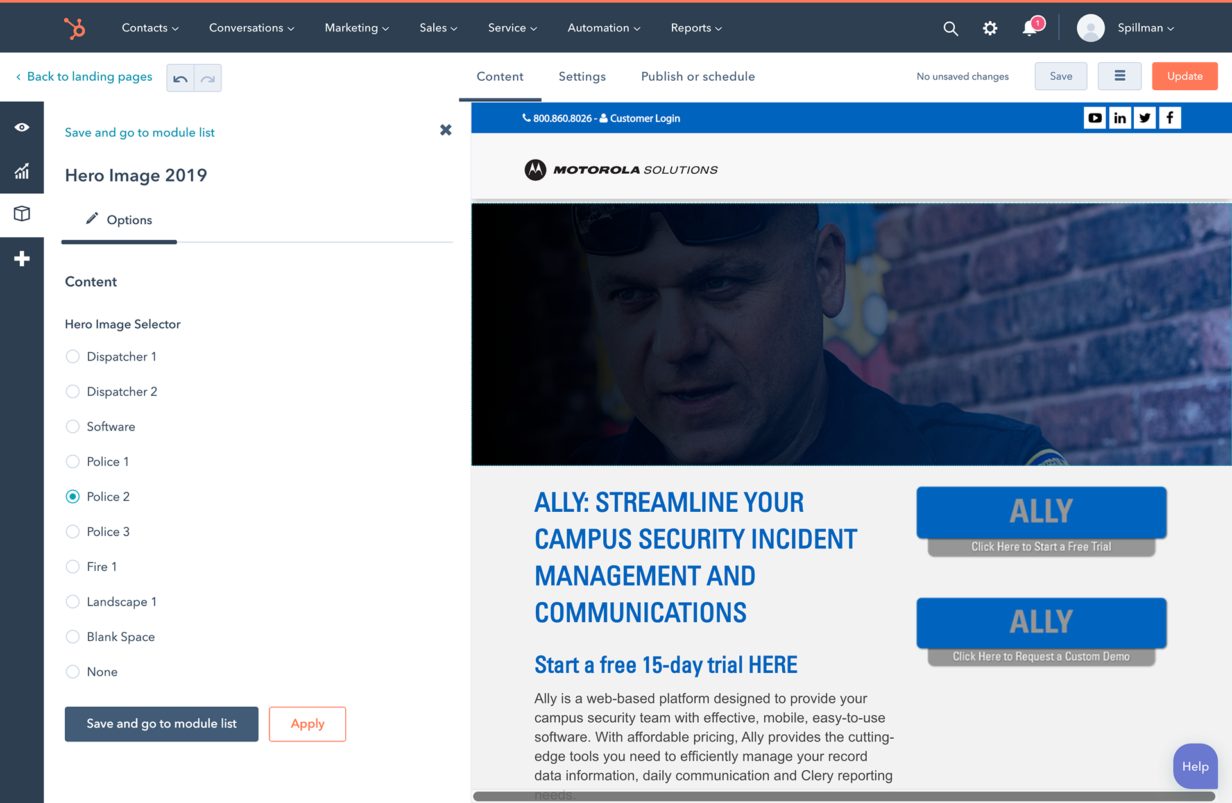This screenshot has height=803, width=1232.
Task: Go back to landing pages link
Action: click(x=89, y=77)
